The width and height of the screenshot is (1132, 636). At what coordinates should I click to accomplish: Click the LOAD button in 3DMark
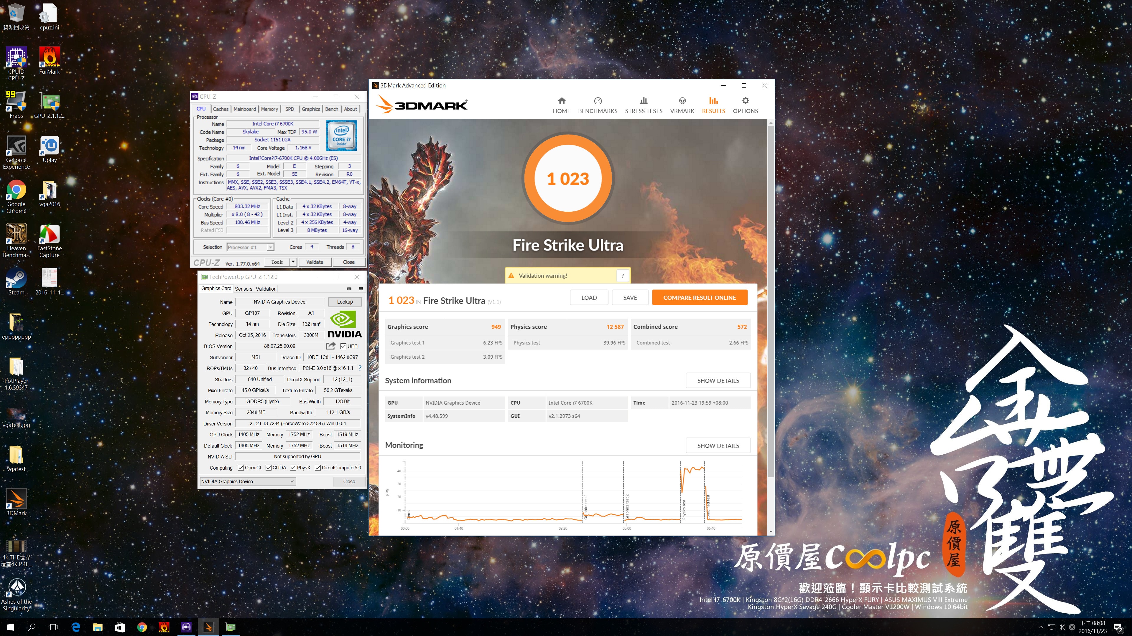point(589,297)
